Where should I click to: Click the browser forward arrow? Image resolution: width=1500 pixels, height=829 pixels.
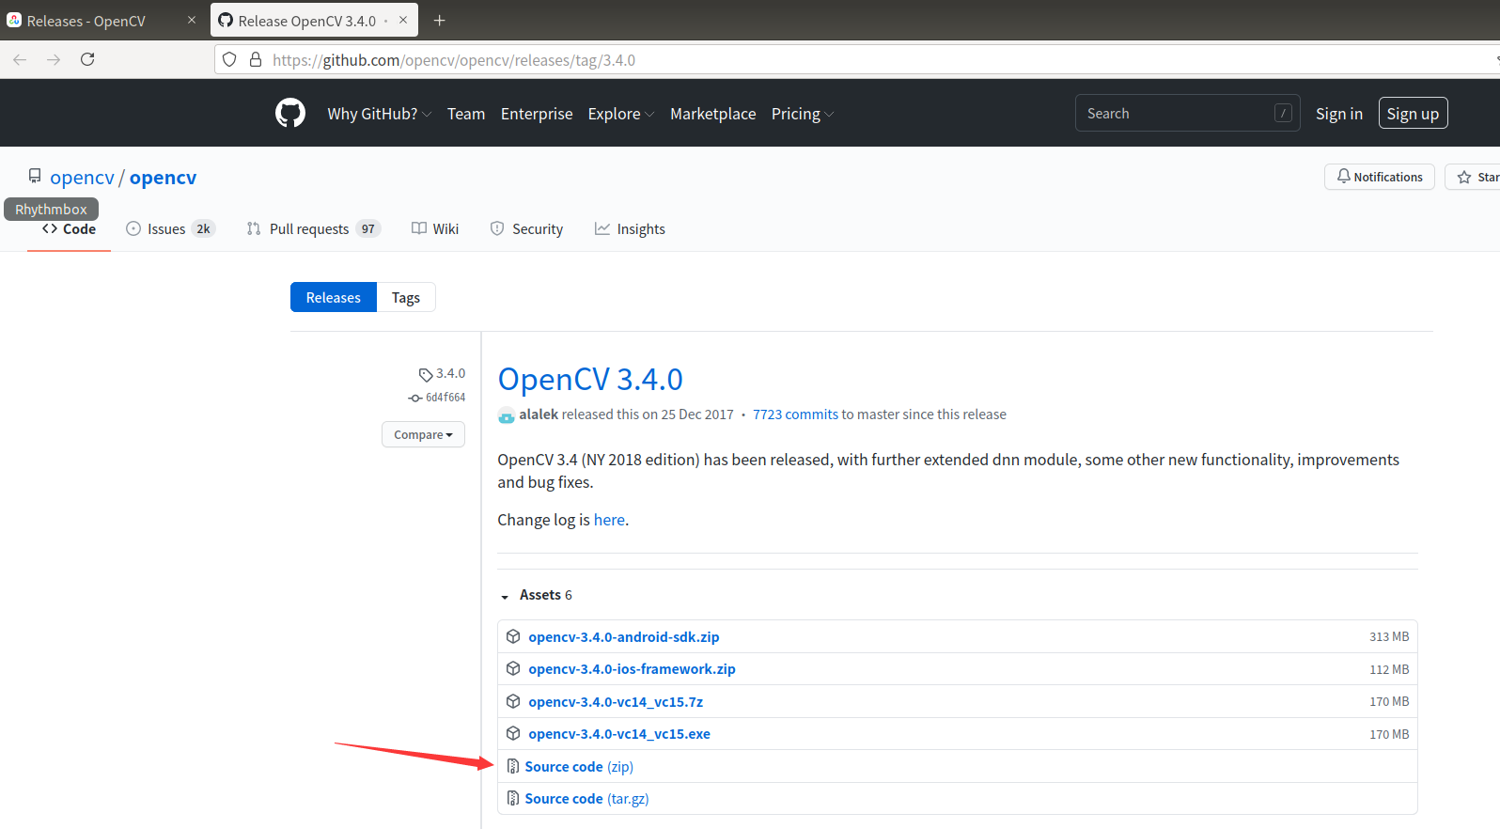(54, 59)
